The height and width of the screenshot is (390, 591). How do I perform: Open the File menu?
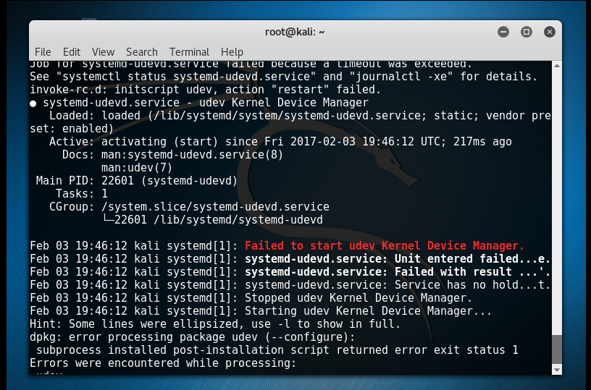(x=43, y=52)
